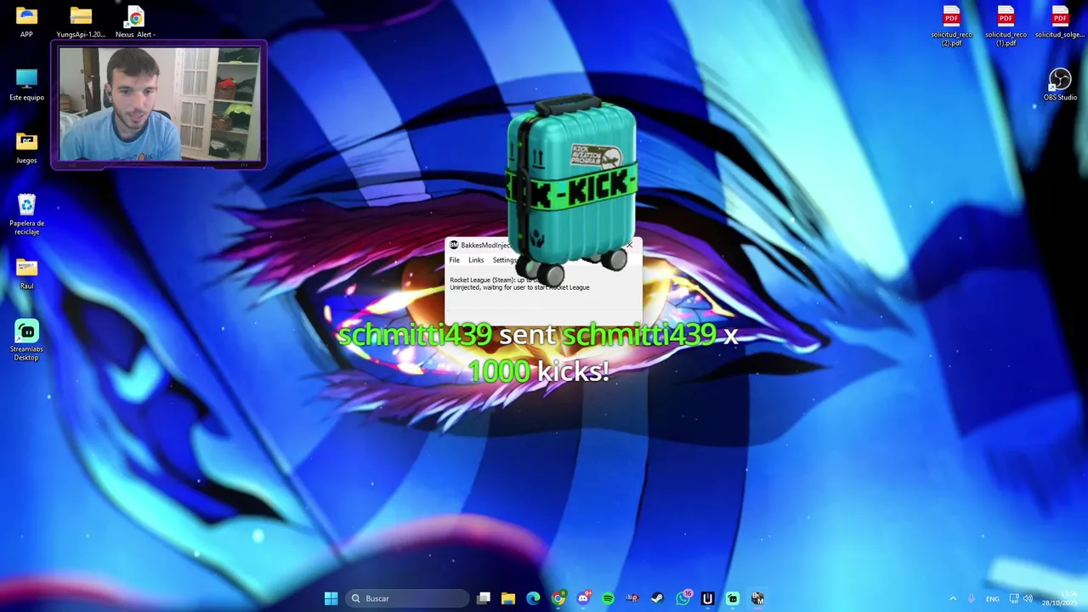Expand hidden system tray icons
This screenshot has height=612, width=1088.
[x=953, y=598]
